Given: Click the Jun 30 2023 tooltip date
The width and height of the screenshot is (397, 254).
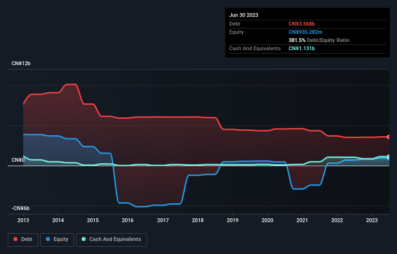Looking at the screenshot, I should point(244,15).
